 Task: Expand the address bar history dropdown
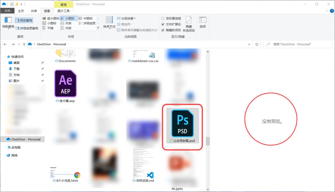point(249,44)
